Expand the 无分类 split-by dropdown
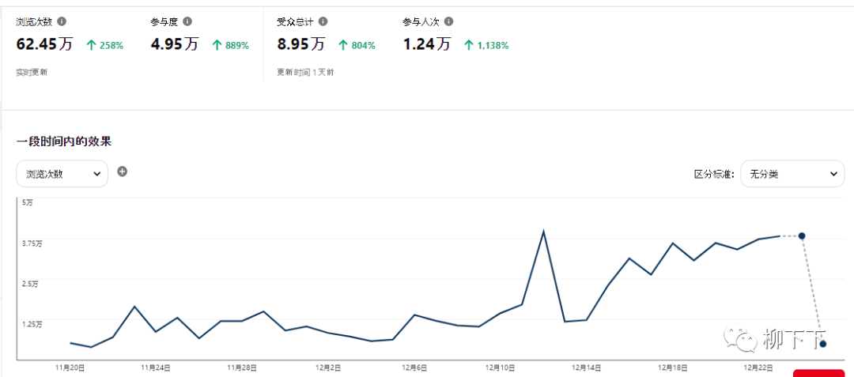854x377 pixels. [792, 173]
